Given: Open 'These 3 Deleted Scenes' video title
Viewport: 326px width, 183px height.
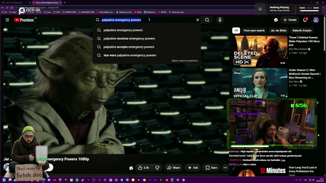Looking at the screenshot, I should tap(304, 41).
